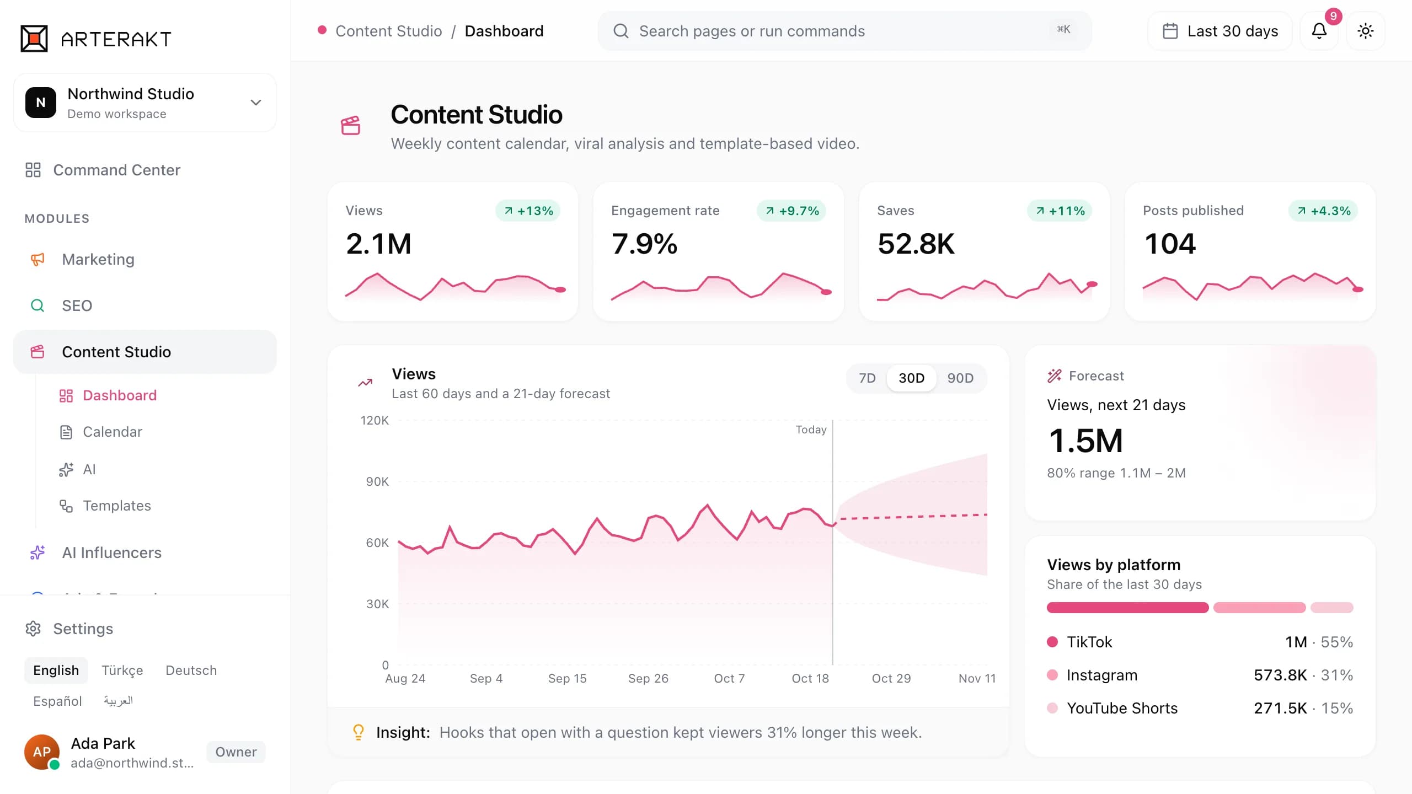Click the Content Studio clapperboard sidebar icon
The image size is (1412, 794).
pos(38,352)
